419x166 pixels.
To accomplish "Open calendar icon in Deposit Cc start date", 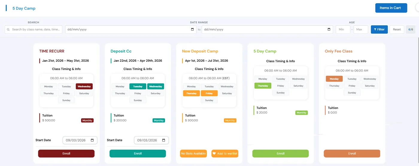I will point(164,140).
